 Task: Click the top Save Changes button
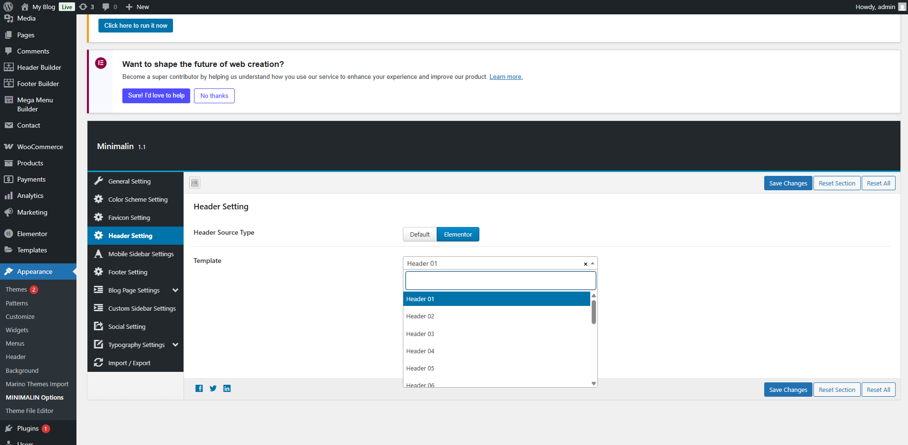[788, 183]
